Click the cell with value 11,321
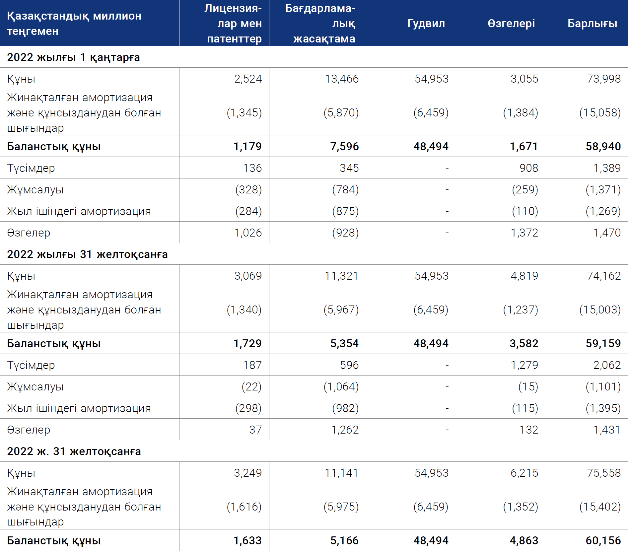 (342, 276)
